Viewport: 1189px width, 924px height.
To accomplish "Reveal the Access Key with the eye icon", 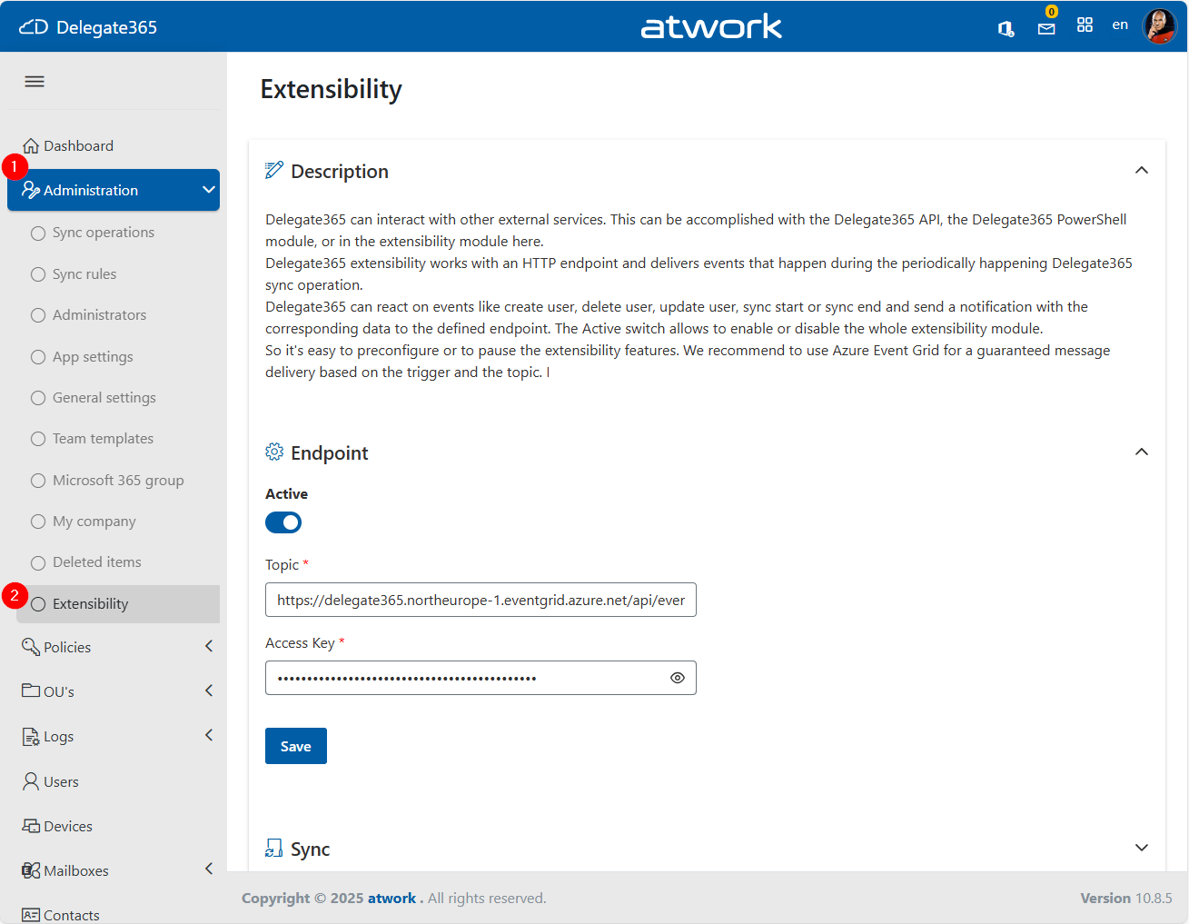I will (677, 678).
